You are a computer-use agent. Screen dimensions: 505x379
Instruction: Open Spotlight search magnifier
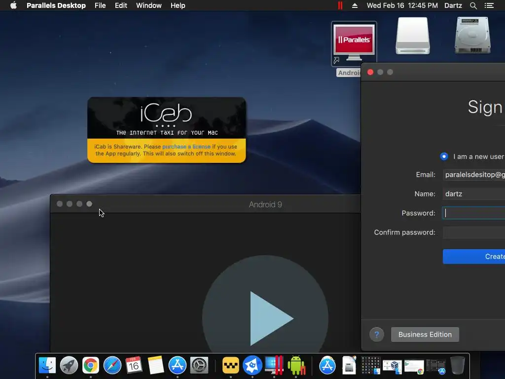coord(473,5)
